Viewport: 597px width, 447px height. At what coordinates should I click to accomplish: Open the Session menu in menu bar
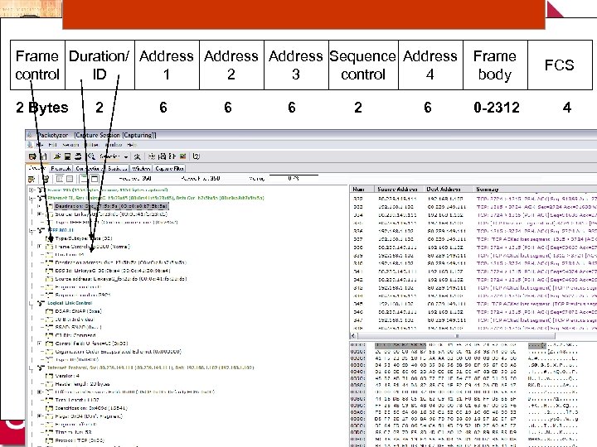70,145
